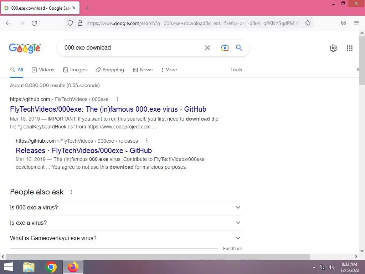The width and height of the screenshot is (365, 274).
Task: Expand 'What is Gameoverlayui exe virus?' question
Action: (x=126, y=238)
